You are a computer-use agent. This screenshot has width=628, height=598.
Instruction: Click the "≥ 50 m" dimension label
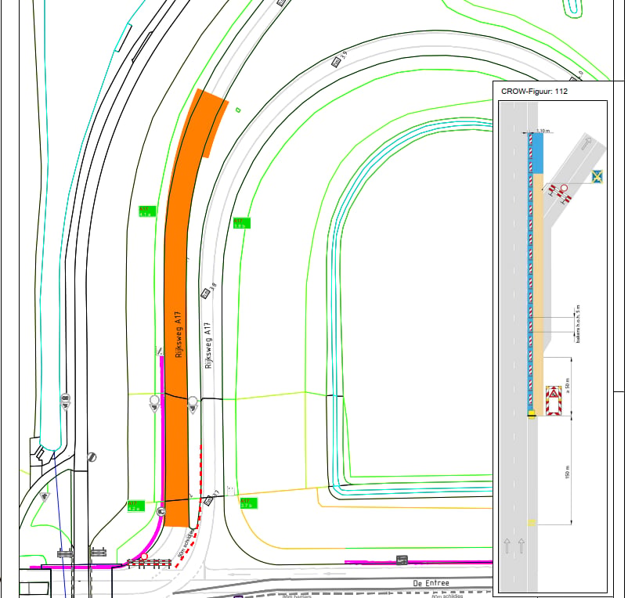click(x=567, y=385)
